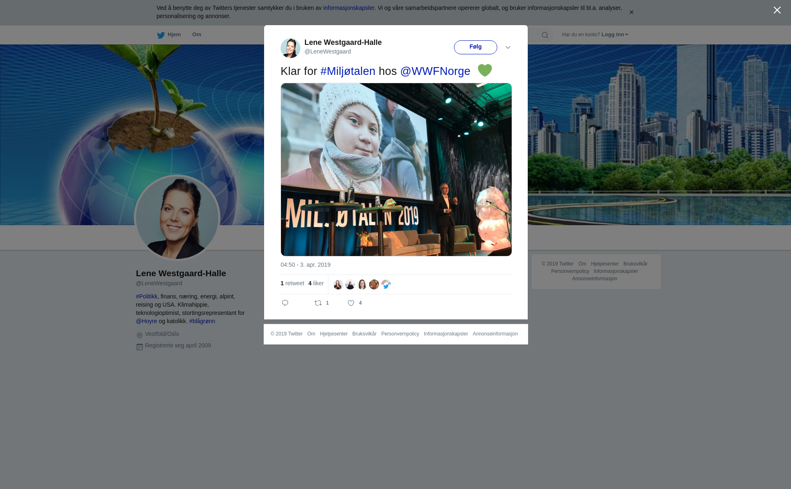The width and height of the screenshot is (791, 489).
Task: Click the Twitter bird Hjem icon
Action: 161,35
